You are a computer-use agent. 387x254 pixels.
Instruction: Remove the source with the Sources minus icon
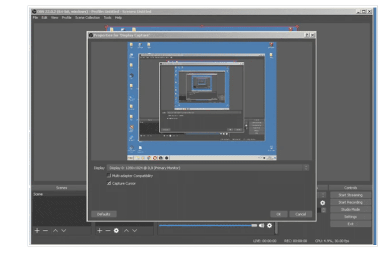tap(108, 230)
